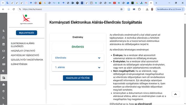Open the wrench settings icon in sidebar
186x105 pixels.
coord(4,58)
